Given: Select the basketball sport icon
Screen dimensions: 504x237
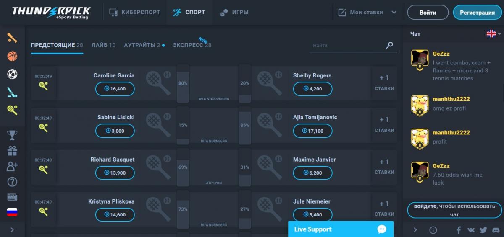Looking at the screenshot, I should tap(12, 56).
